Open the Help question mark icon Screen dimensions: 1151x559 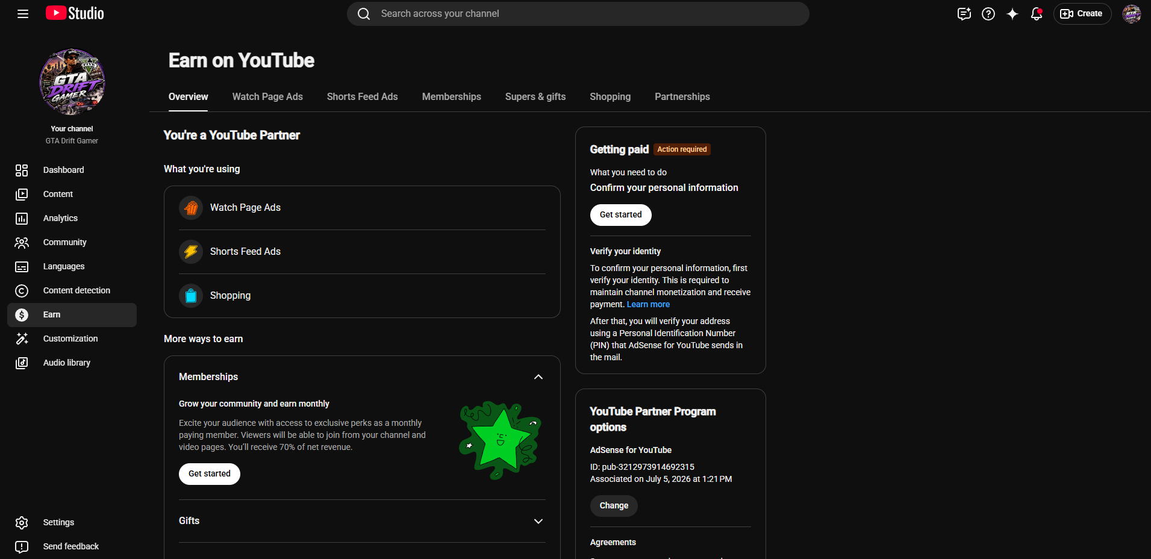pos(988,14)
